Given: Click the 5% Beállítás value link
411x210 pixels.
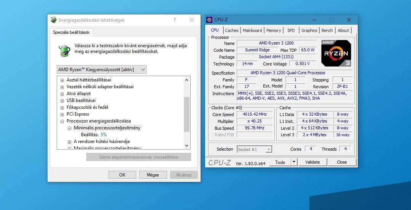Looking at the screenshot, I should pyautogui.click(x=104, y=135).
